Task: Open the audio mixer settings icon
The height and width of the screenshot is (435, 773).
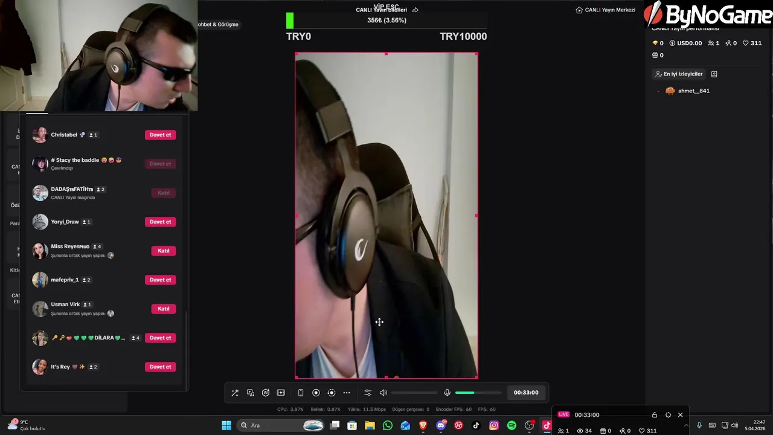Action: [368, 393]
